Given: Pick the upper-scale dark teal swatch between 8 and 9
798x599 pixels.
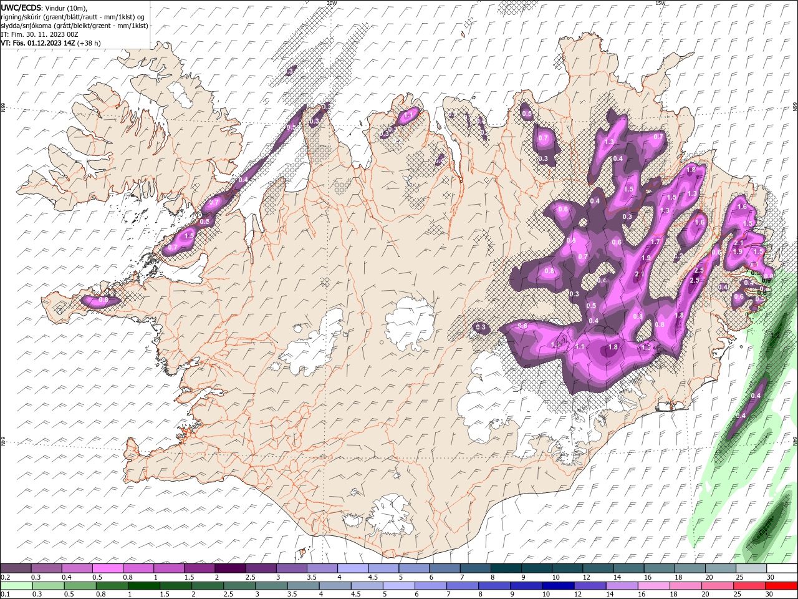Looking at the screenshot, I should 506,568.
